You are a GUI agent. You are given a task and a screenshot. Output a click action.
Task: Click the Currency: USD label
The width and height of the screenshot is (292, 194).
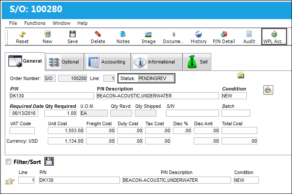[22, 141]
